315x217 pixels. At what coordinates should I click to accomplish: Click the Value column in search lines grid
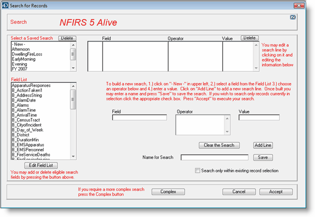(238, 57)
